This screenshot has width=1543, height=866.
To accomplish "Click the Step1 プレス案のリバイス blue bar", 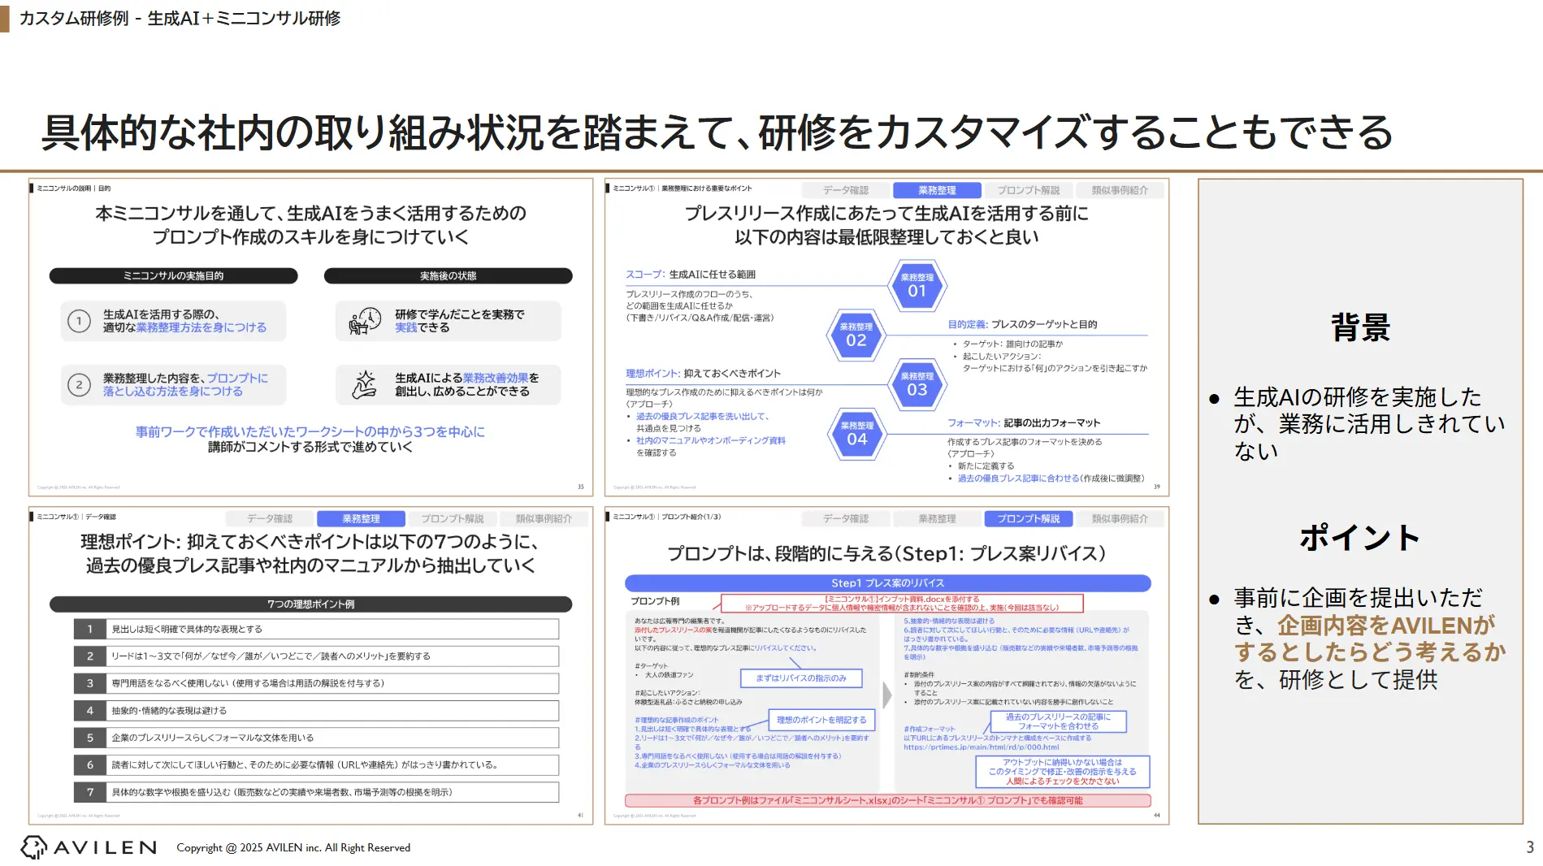I will 887,582.
